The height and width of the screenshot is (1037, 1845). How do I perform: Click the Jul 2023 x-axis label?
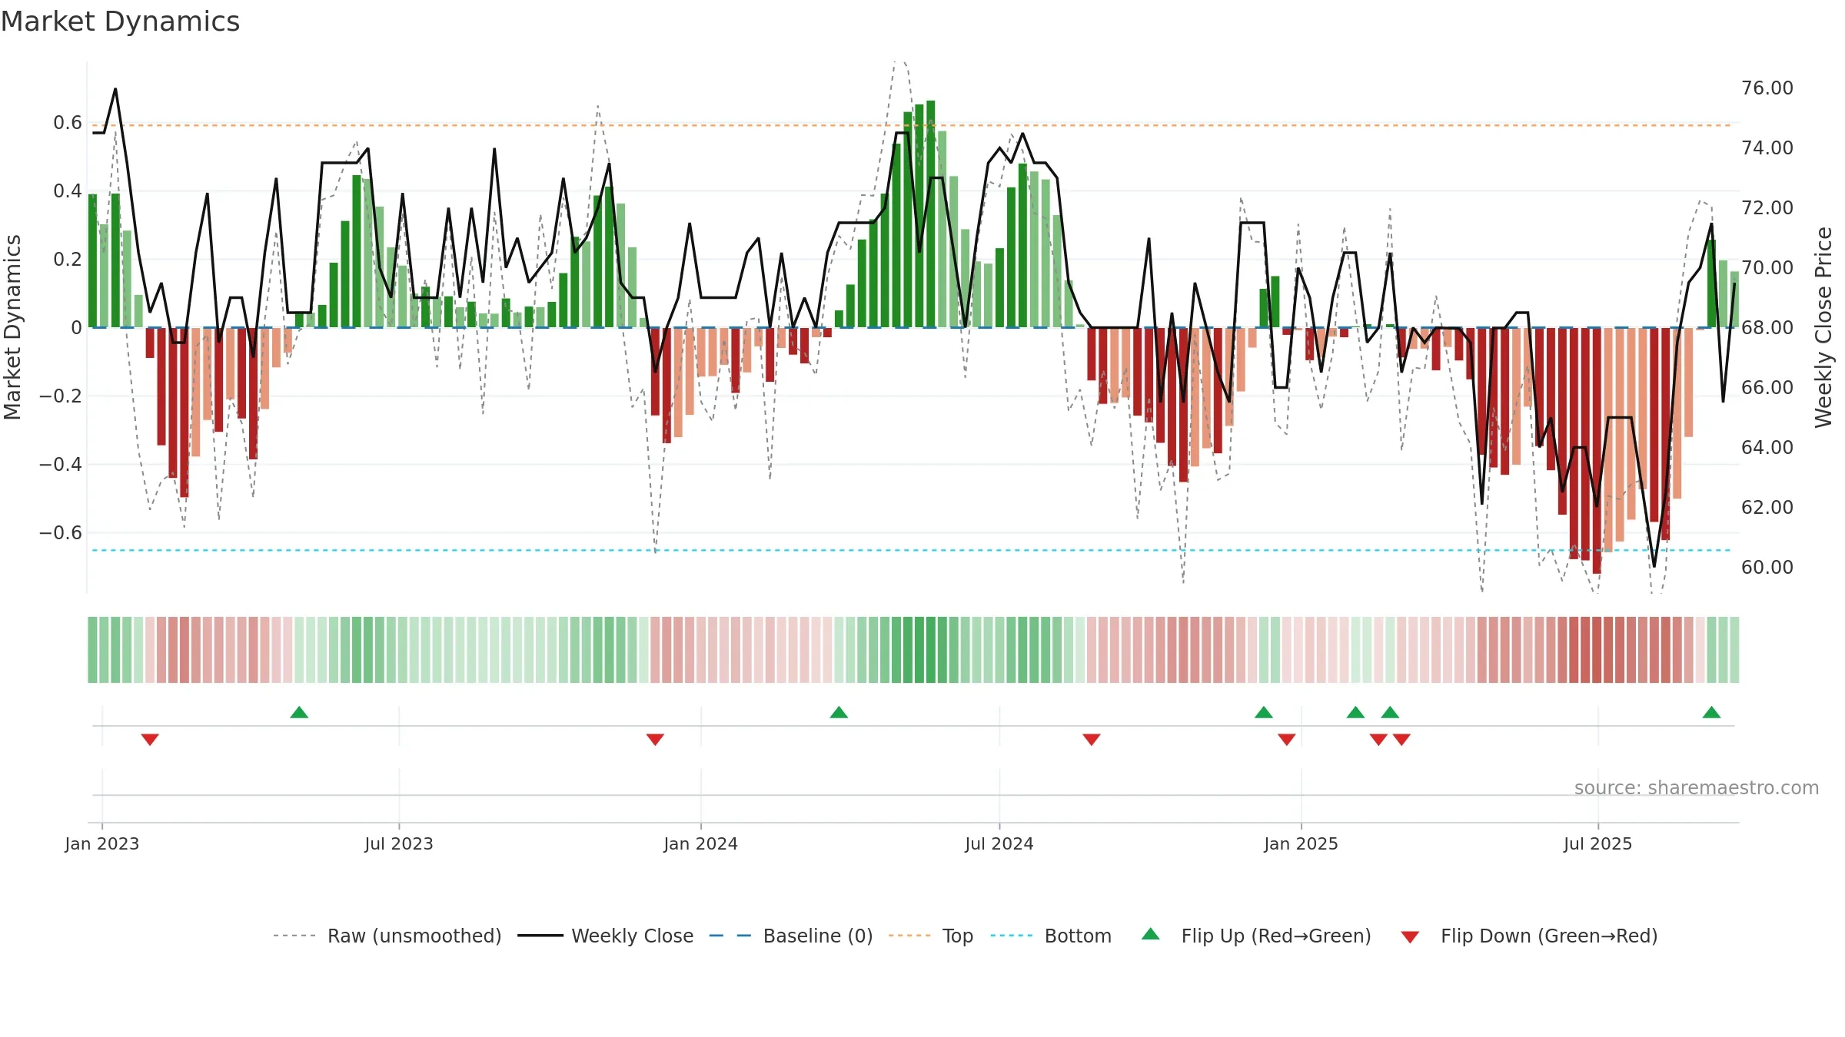click(399, 843)
